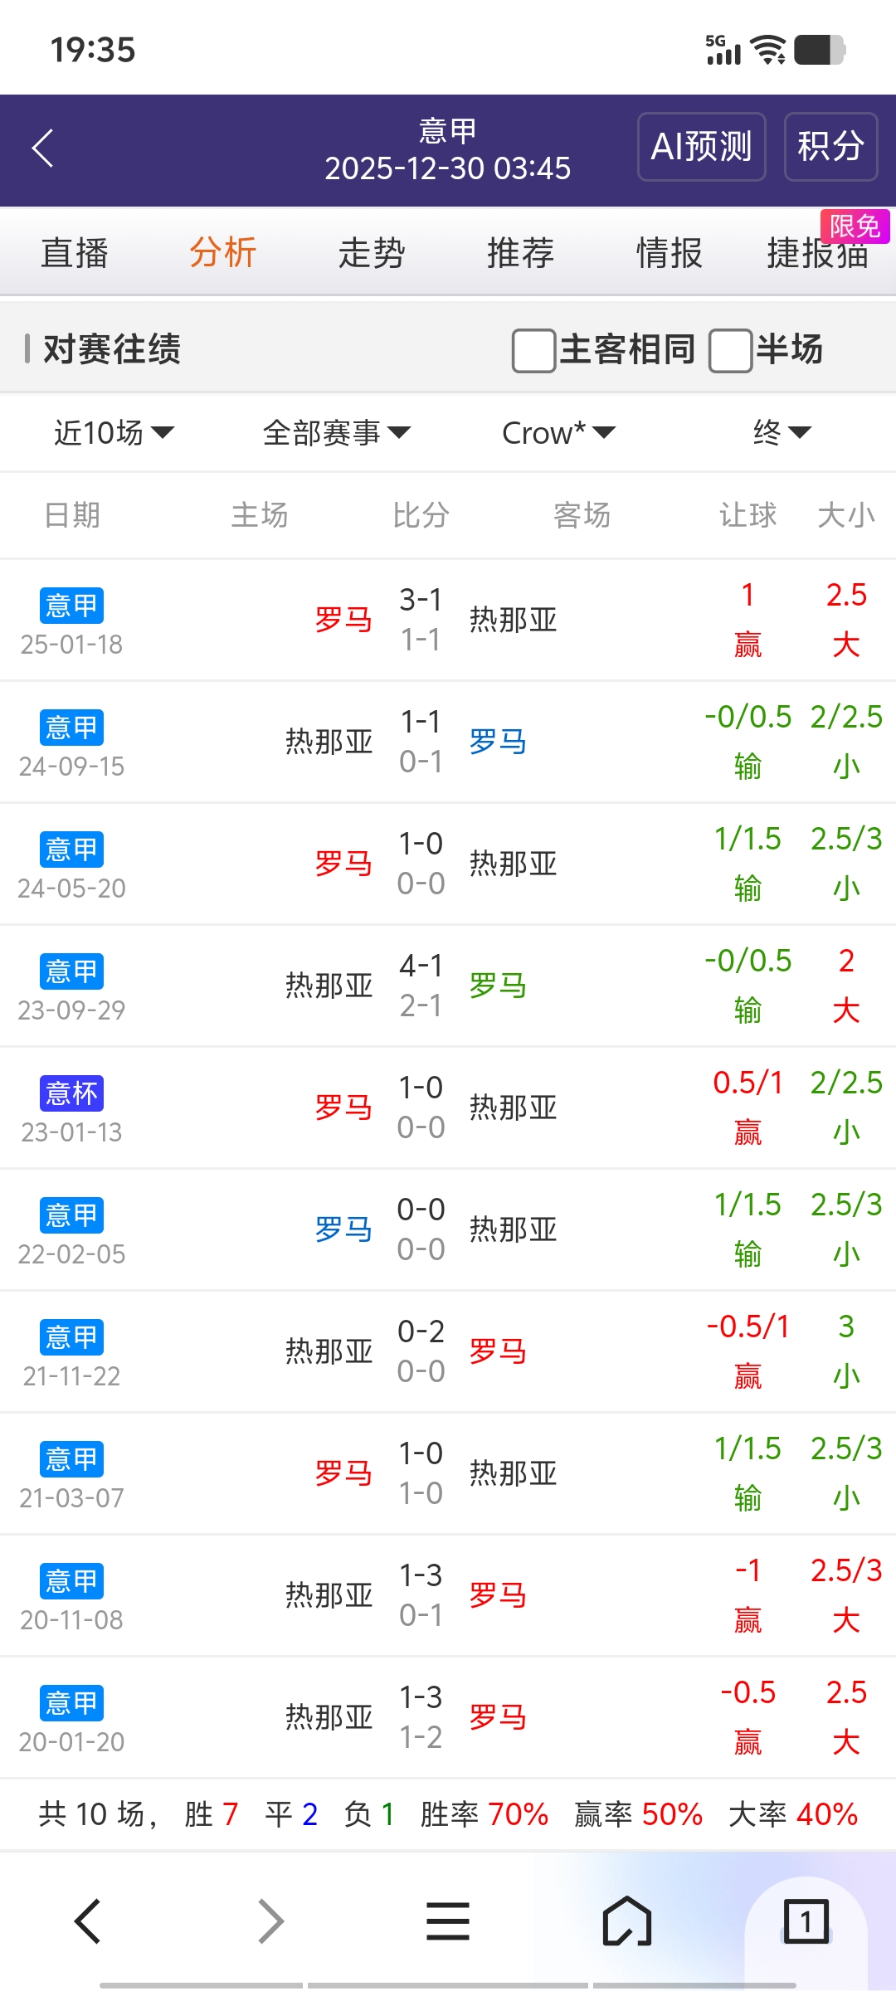Screen dimensions: 896x1991
Task: Switch to the 情报 tab
Action: point(669,253)
